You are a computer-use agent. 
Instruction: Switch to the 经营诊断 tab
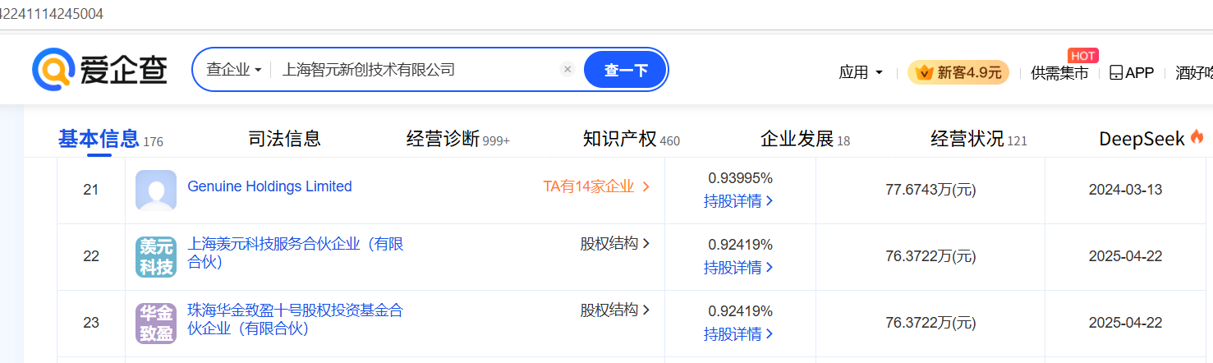click(x=458, y=139)
